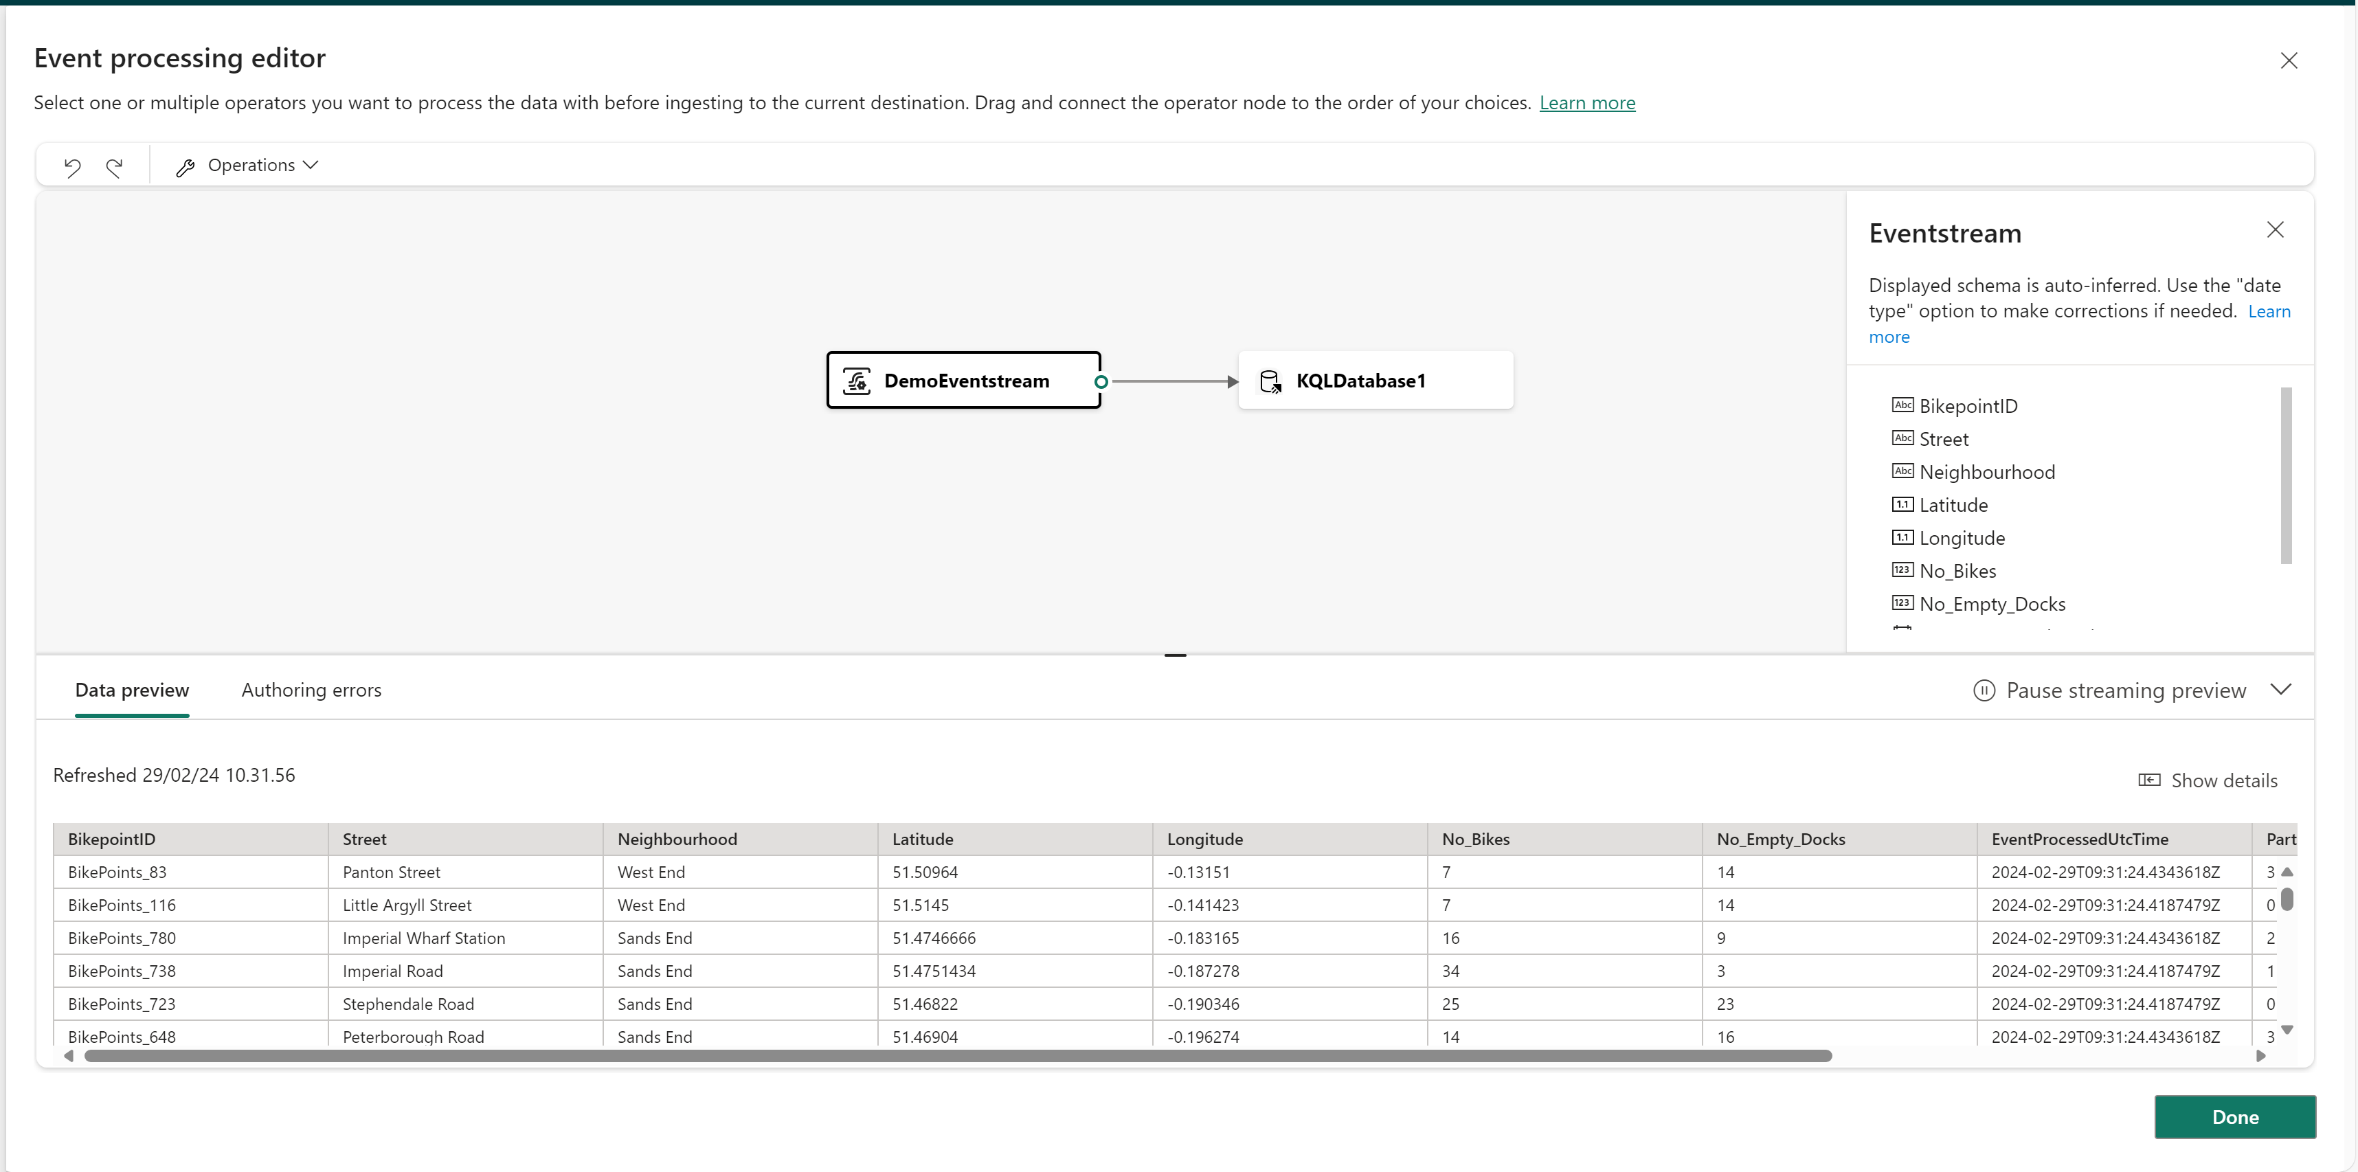
Task: Undo the last editor action
Action: coord(72,167)
